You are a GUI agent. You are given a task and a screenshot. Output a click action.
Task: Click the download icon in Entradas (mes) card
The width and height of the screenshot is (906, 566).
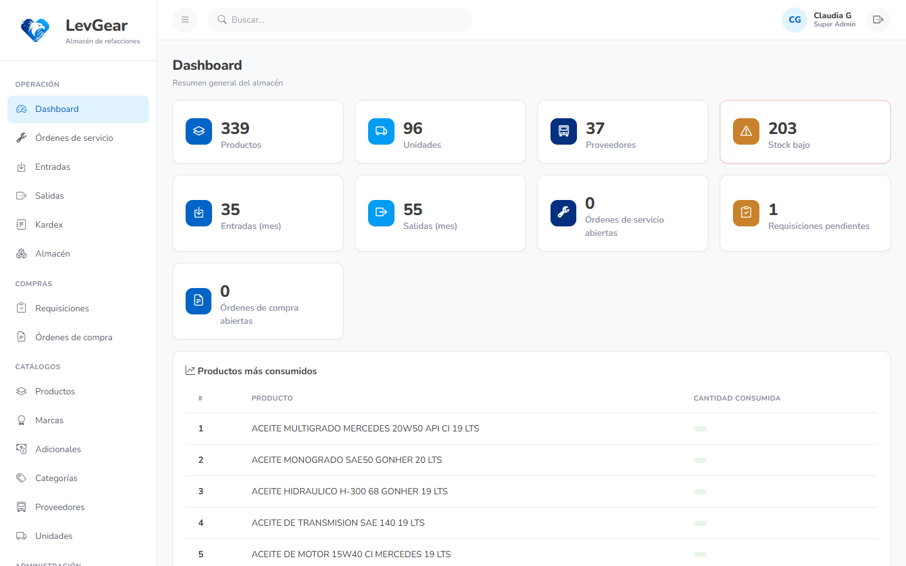click(x=199, y=213)
